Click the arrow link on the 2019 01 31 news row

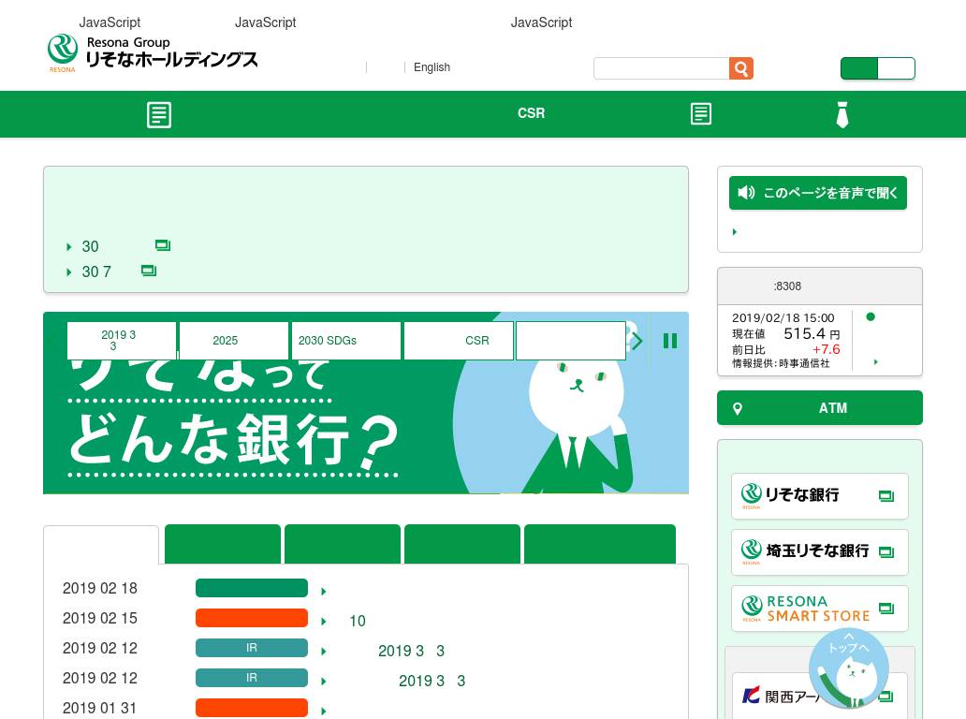pos(324,711)
